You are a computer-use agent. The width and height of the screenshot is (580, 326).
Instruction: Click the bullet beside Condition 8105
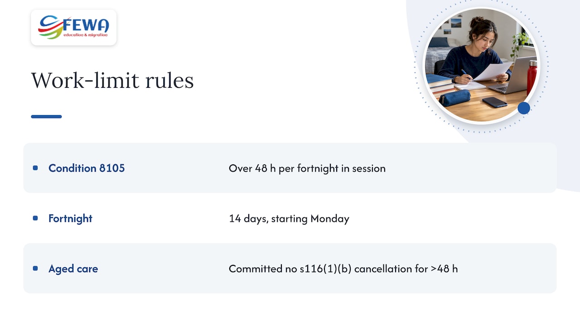[35, 168]
